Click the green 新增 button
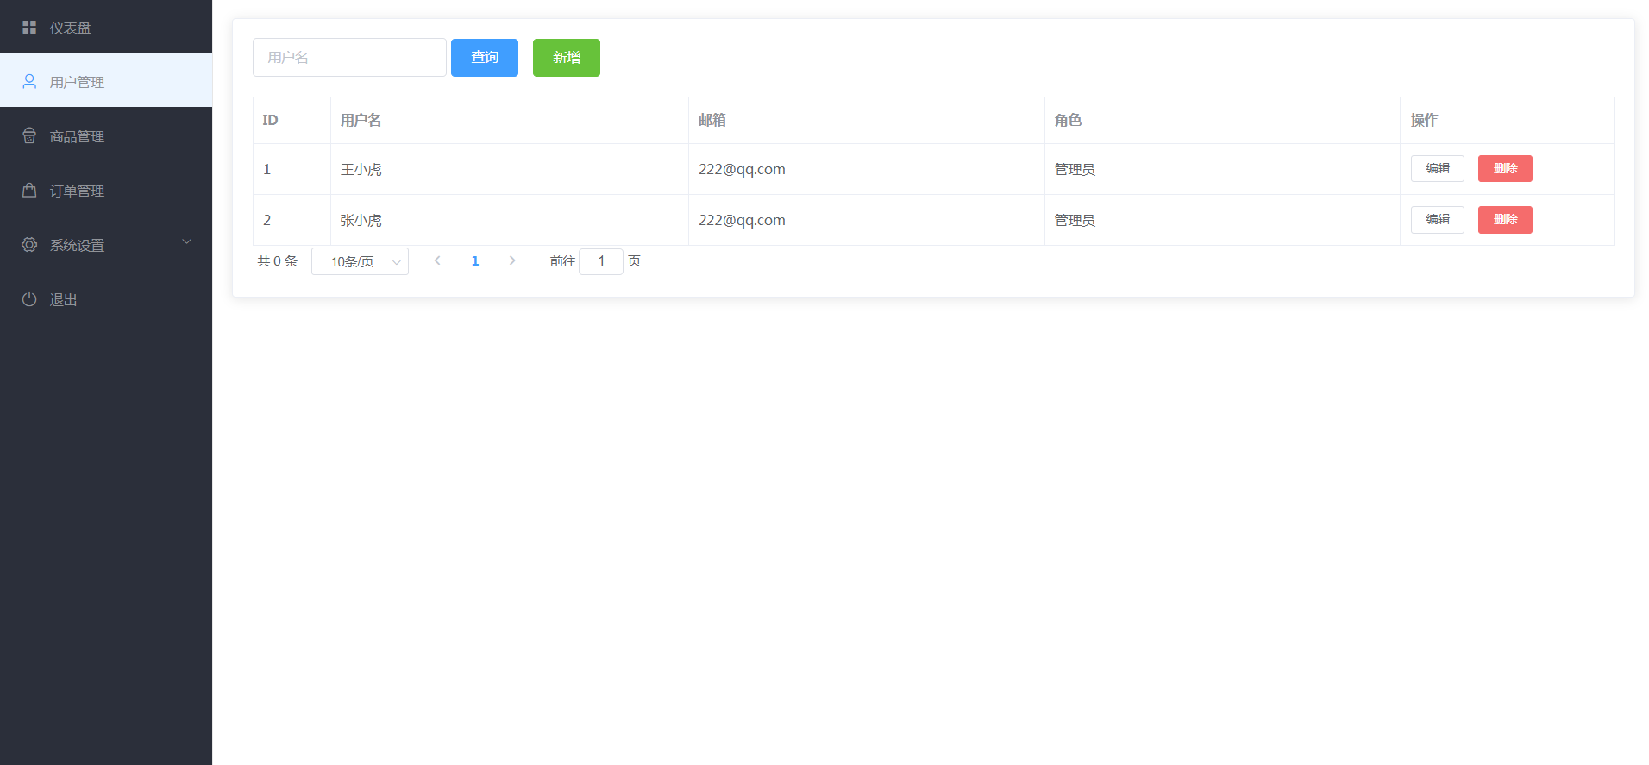1649x765 pixels. (567, 58)
